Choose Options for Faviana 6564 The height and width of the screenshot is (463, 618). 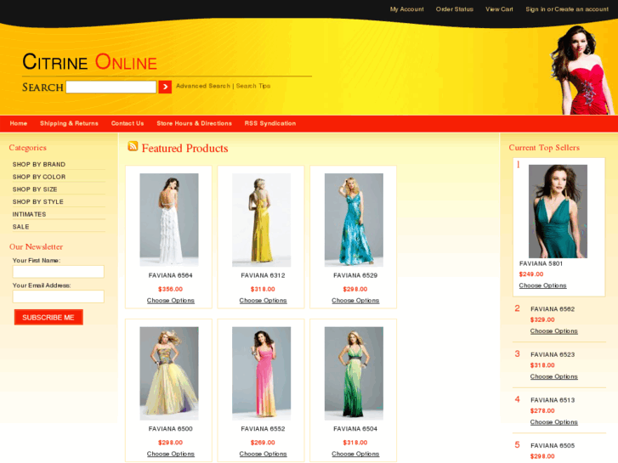(x=171, y=301)
